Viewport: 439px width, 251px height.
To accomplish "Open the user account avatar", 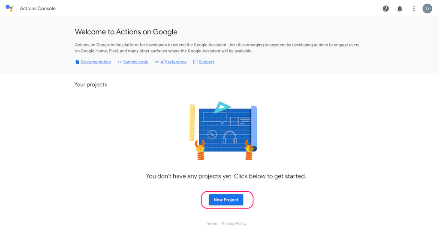I will coord(427,9).
